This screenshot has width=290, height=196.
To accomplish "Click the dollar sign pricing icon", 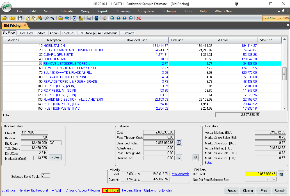I will point(40,18).
